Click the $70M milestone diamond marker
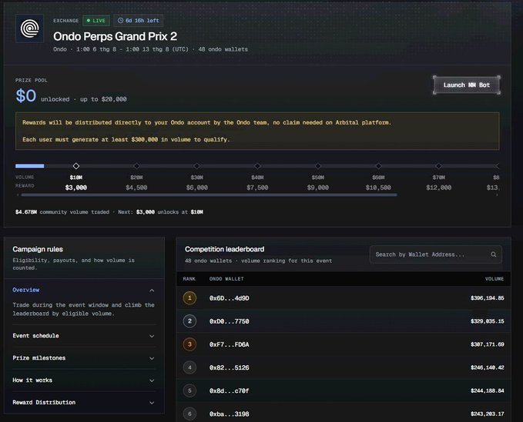 (x=438, y=166)
